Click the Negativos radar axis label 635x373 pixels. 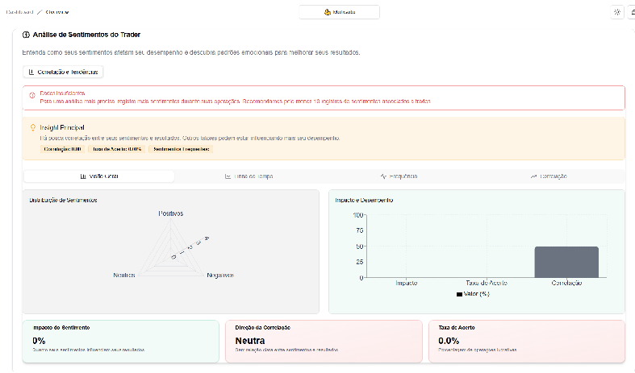220,275
